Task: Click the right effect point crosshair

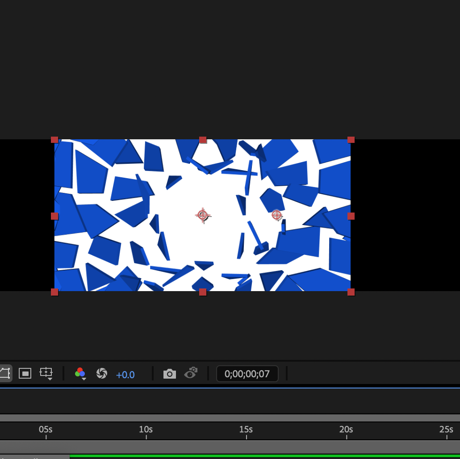Action: 277,215
